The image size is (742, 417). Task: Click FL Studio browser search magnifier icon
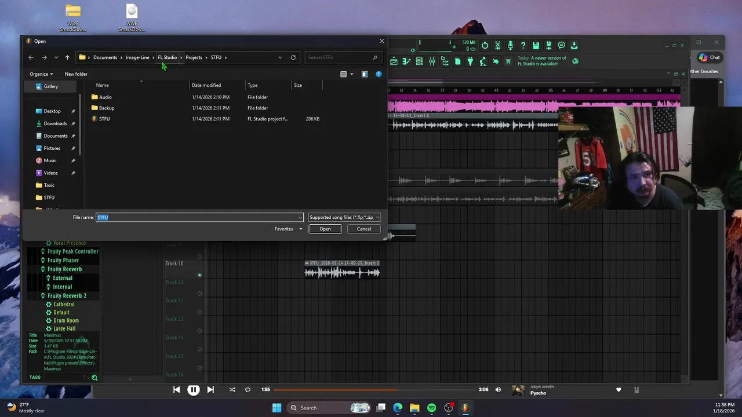click(94, 378)
